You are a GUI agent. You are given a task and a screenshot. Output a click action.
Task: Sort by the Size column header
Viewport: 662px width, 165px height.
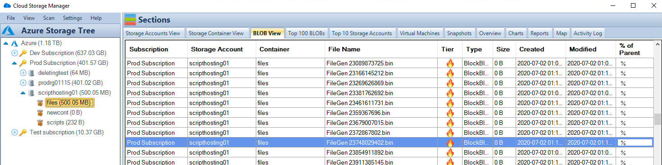click(x=504, y=49)
